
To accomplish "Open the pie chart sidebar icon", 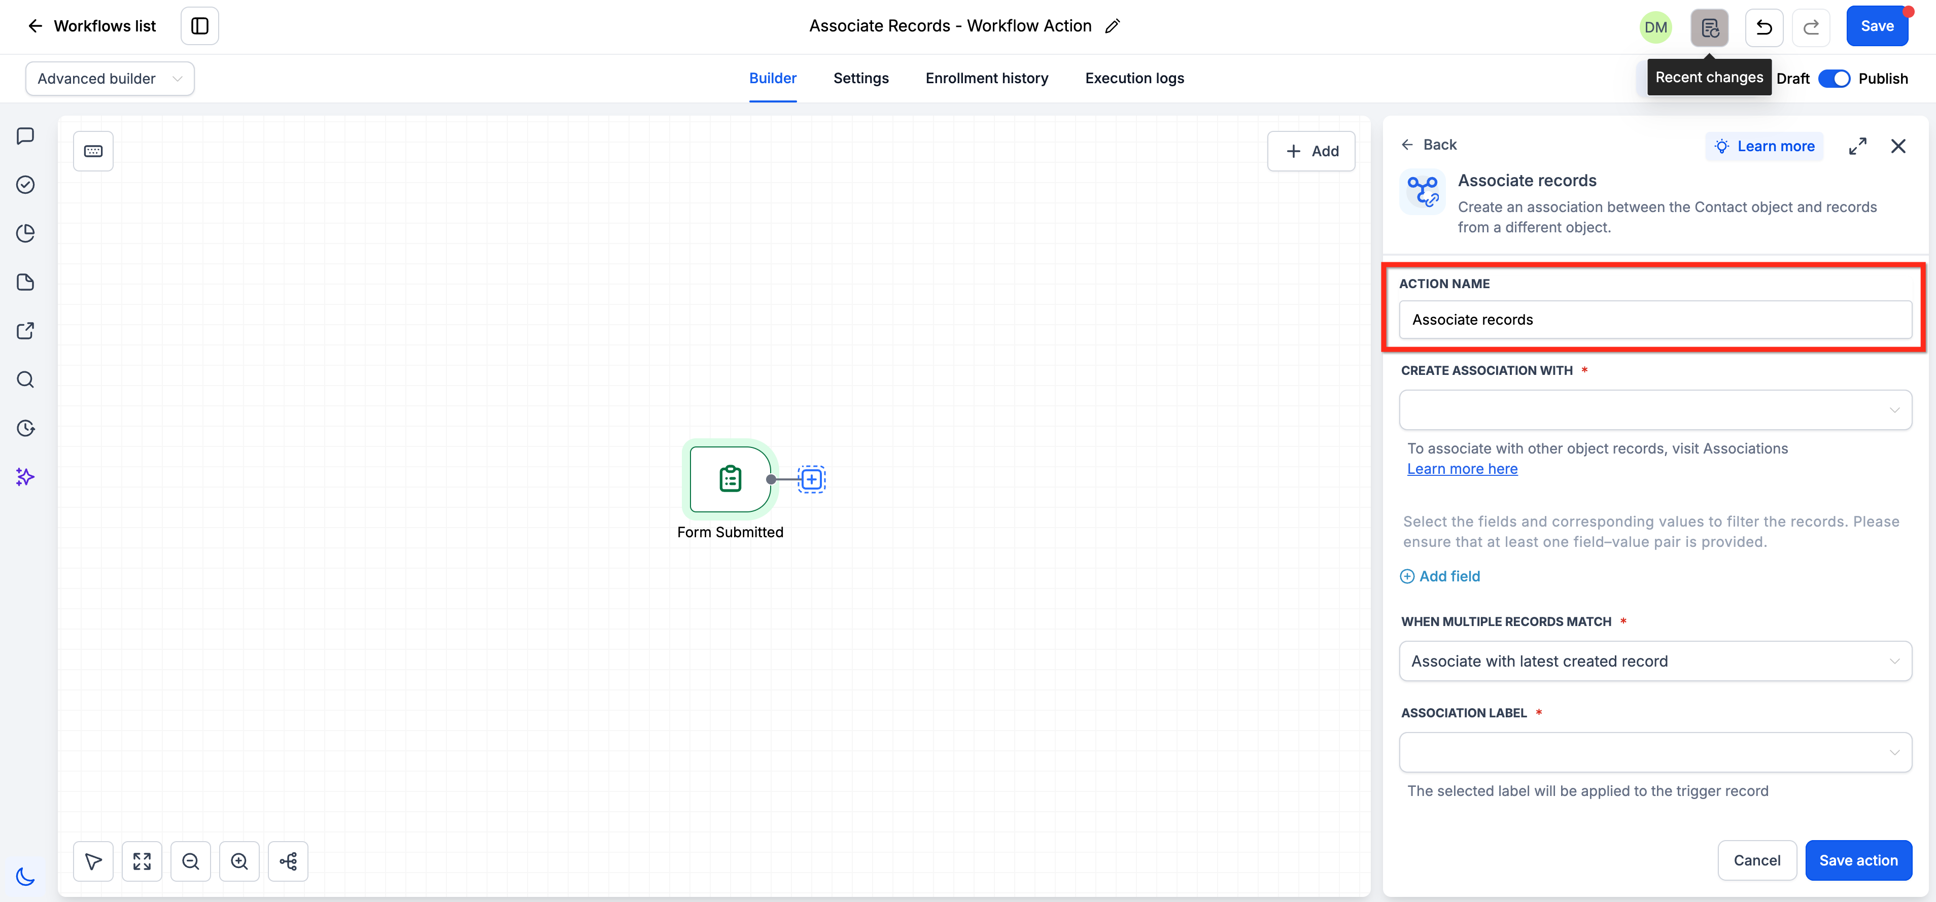I will (25, 234).
